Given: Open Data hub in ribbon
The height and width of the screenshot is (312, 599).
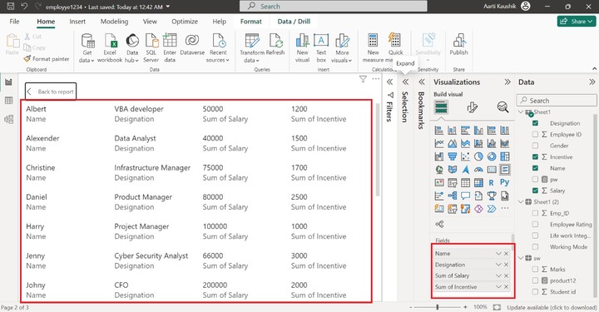Looking at the screenshot, I should [x=132, y=47].
